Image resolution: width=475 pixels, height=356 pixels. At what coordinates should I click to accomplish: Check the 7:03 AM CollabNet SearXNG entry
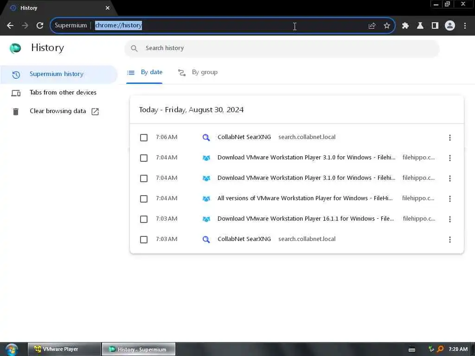pyautogui.click(x=144, y=240)
